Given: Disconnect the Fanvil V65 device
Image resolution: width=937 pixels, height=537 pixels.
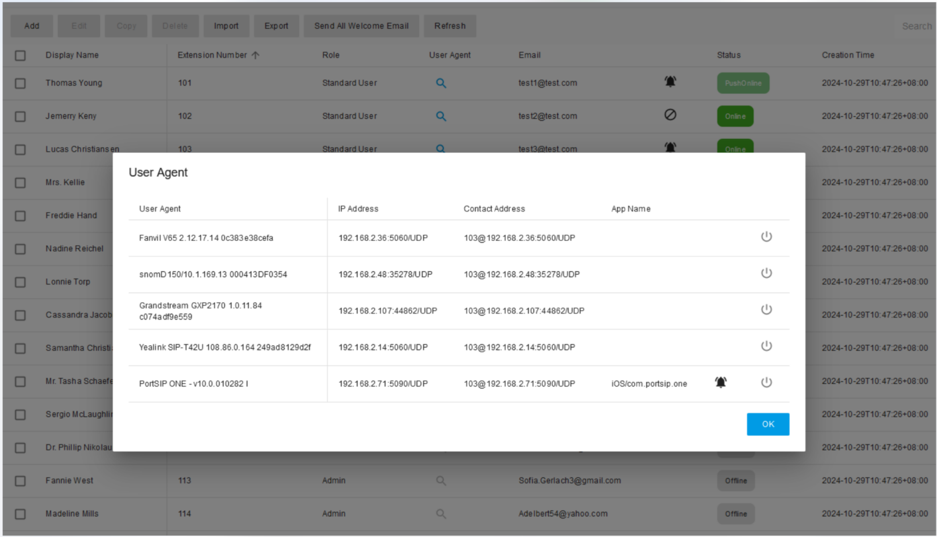Looking at the screenshot, I should point(766,238).
